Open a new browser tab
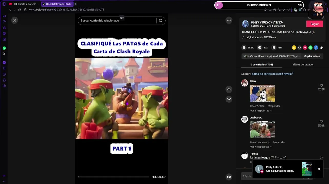This screenshot has height=184, width=329. point(76,4)
